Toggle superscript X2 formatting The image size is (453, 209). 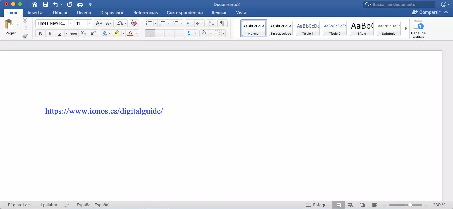coord(94,33)
